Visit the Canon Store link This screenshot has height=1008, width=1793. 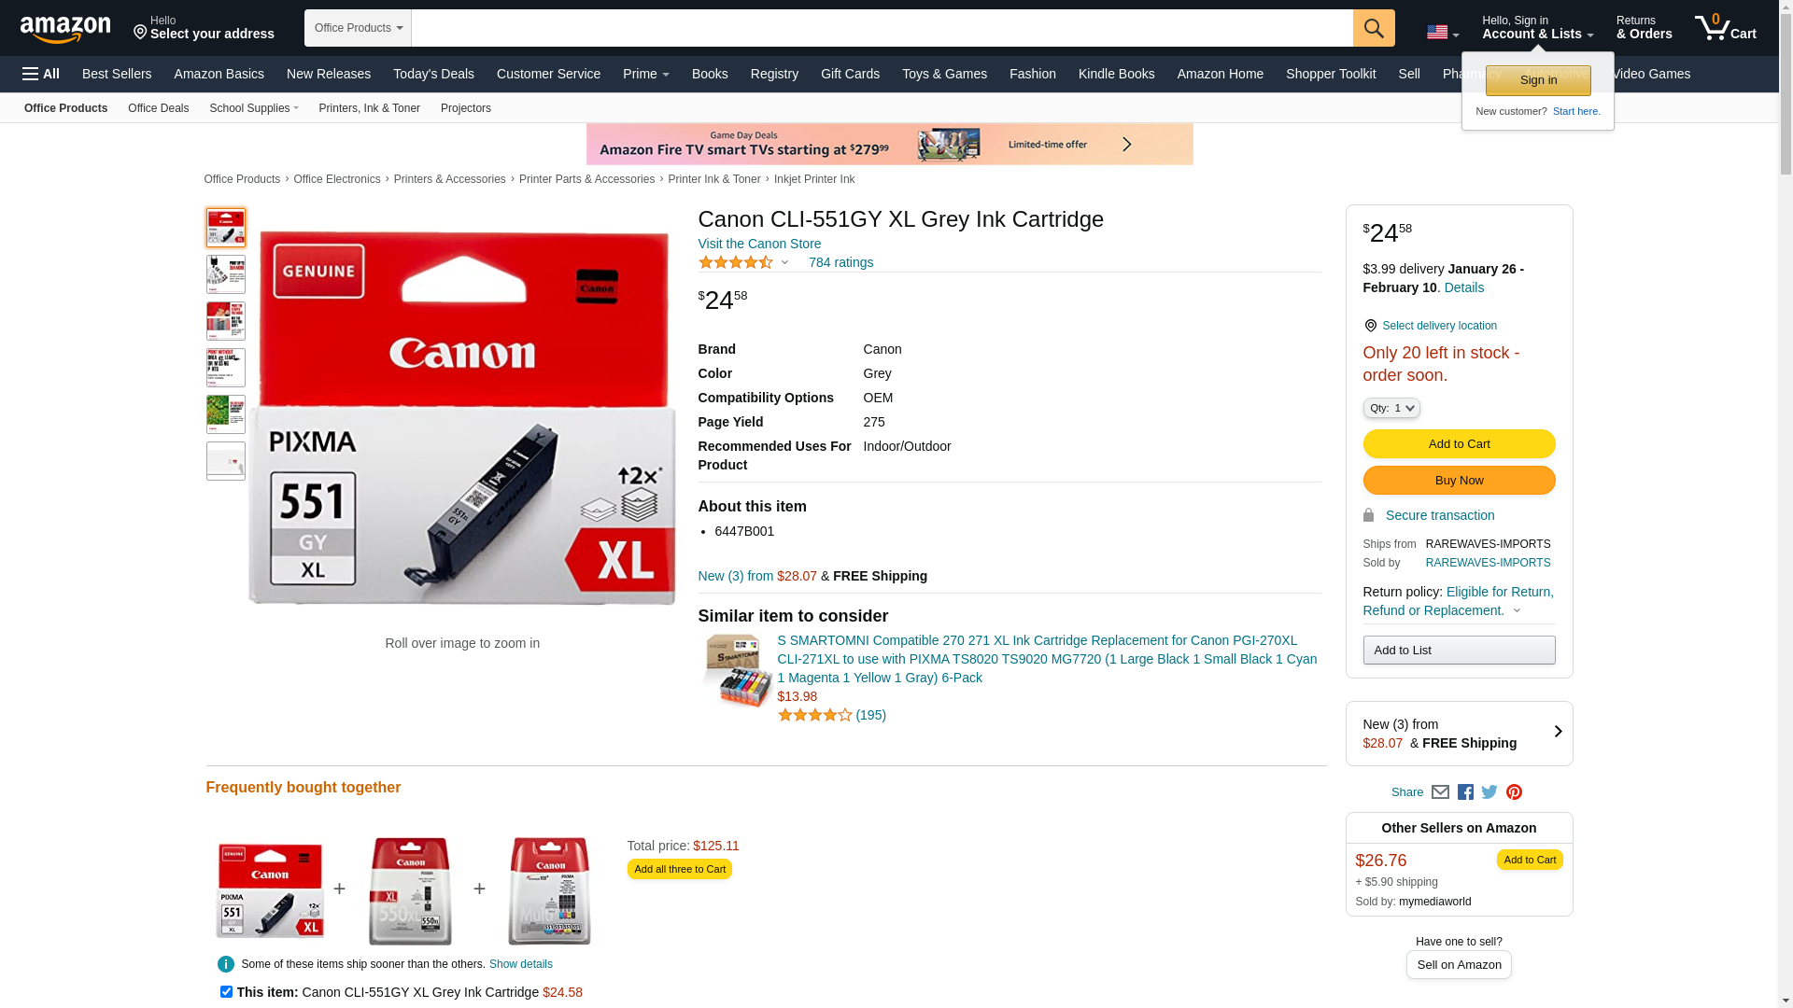(759, 244)
